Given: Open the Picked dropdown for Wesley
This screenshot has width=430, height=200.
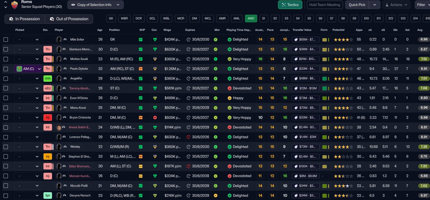Looking at the screenshot, I should (x=28, y=147).
